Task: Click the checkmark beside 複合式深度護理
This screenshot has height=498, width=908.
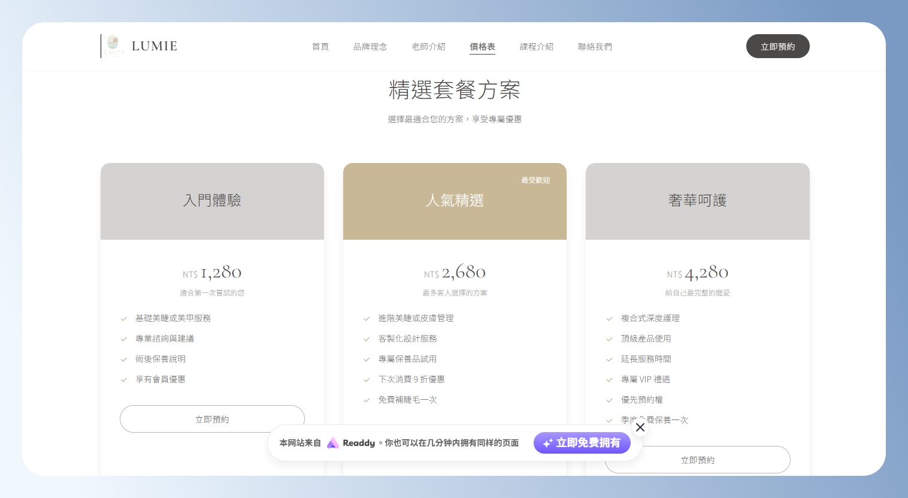Action: coord(609,319)
